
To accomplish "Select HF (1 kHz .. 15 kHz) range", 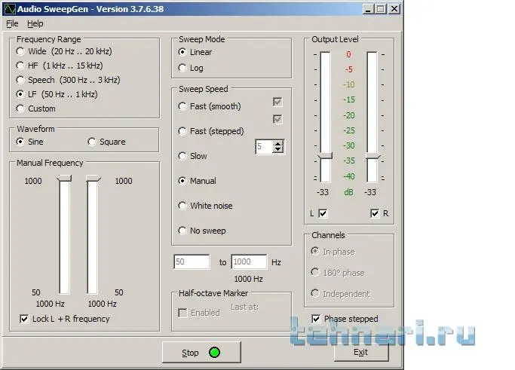I will (x=60, y=66).
